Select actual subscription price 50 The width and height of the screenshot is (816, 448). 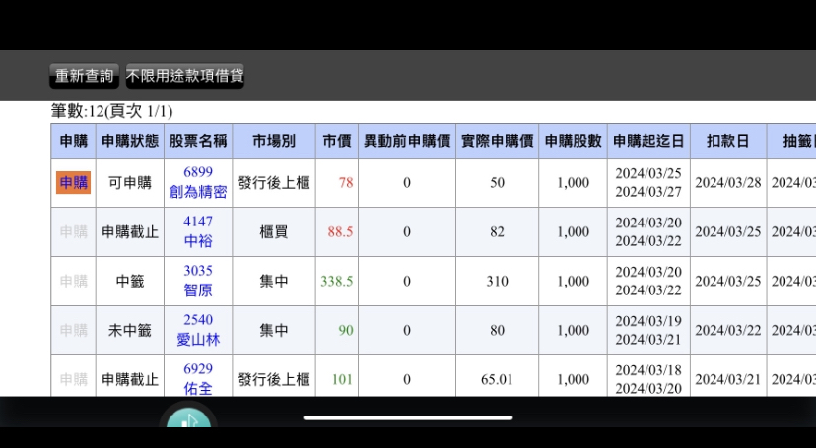[x=497, y=183]
